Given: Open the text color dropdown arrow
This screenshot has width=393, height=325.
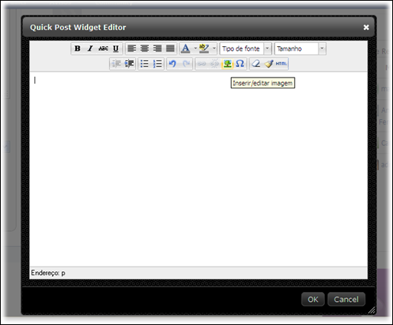Looking at the screenshot, I should [195, 48].
